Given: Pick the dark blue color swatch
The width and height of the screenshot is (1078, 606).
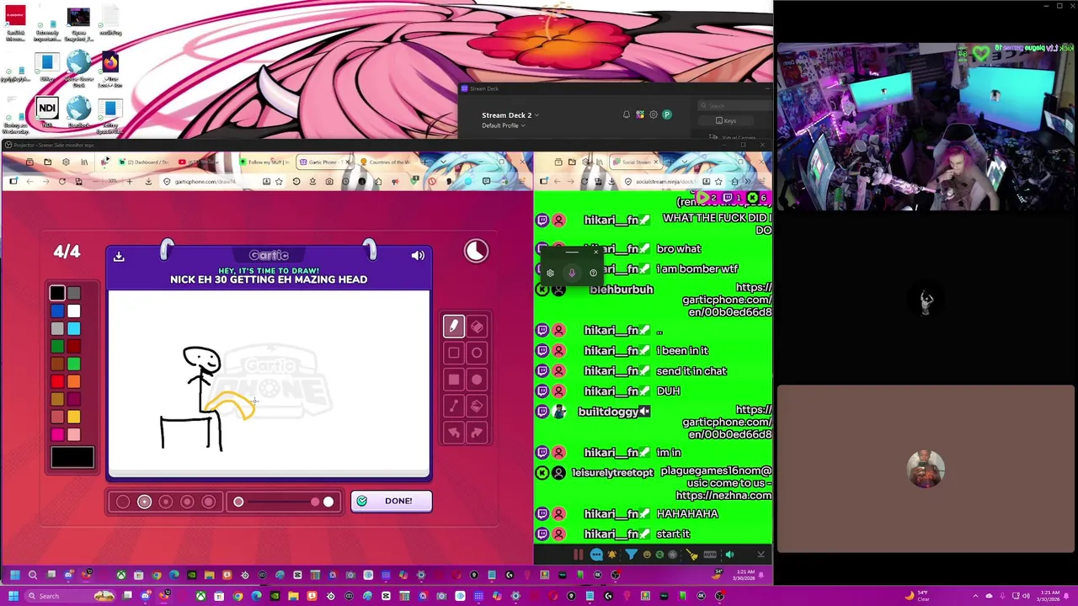Looking at the screenshot, I should [56, 311].
